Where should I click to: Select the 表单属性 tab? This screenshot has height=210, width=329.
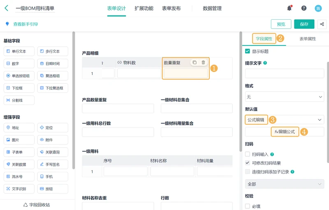point(307,39)
